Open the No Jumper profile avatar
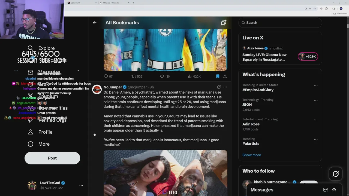Image resolution: width=349 pixels, height=196 pixels. point(97,89)
